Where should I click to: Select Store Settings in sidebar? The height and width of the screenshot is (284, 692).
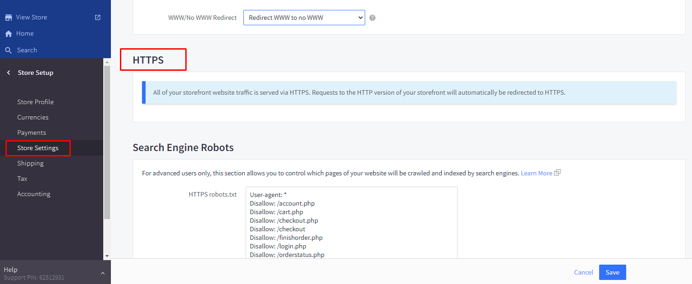pos(38,148)
